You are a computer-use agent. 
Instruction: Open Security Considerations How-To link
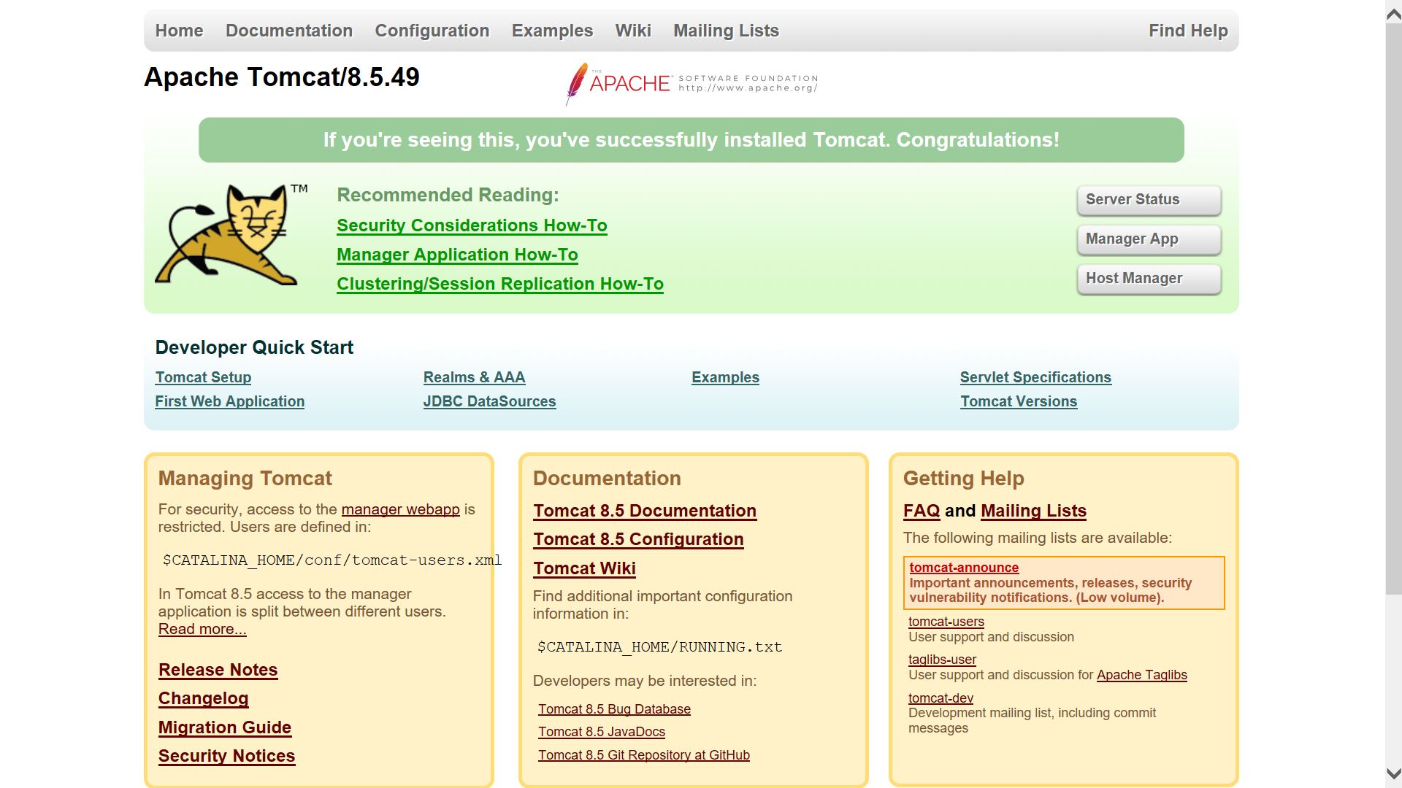pos(472,225)
